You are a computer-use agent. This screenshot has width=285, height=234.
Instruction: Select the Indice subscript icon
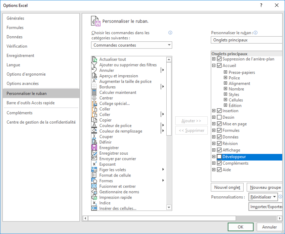pos(94,203)
